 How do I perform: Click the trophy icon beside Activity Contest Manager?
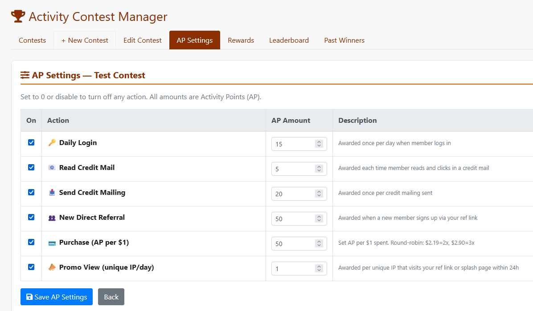[x=18, y=16]
